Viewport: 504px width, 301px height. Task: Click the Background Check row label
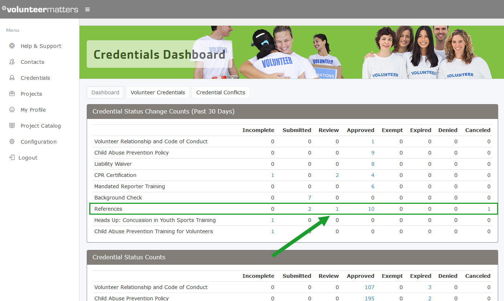(118, 198)
